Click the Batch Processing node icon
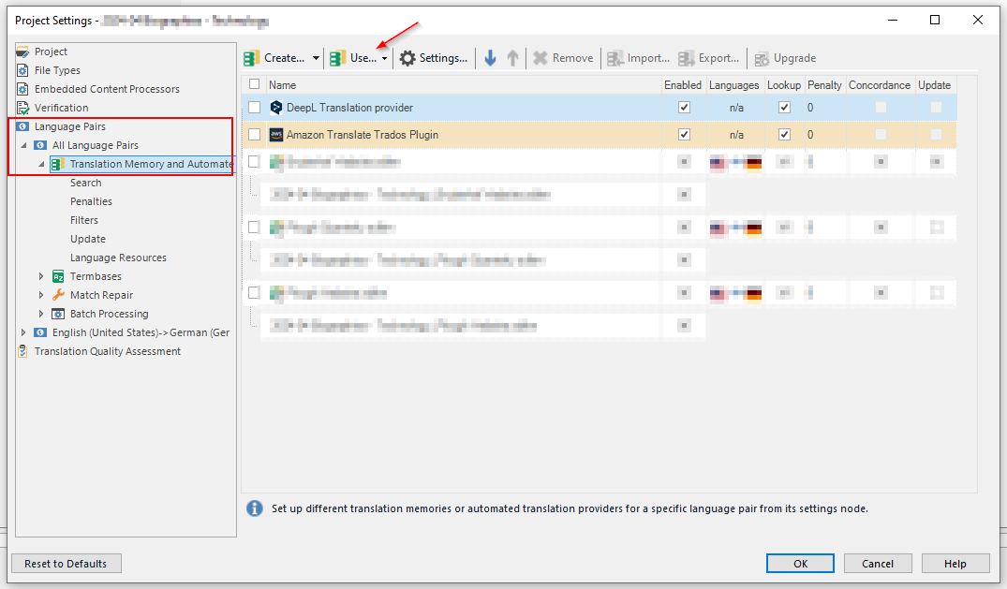1007x589 pixels. coord(58,314)
